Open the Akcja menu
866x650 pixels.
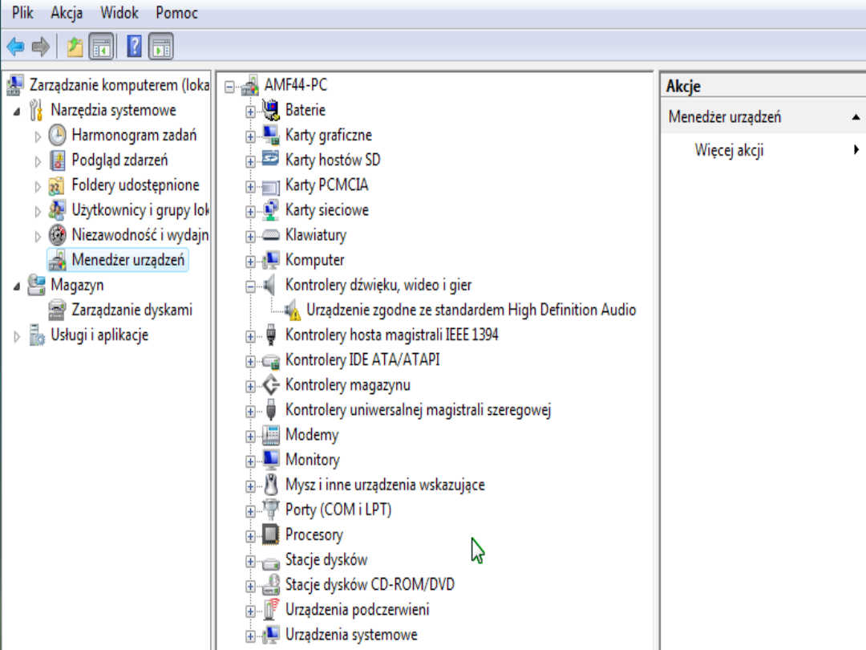[x=67, y=14]
